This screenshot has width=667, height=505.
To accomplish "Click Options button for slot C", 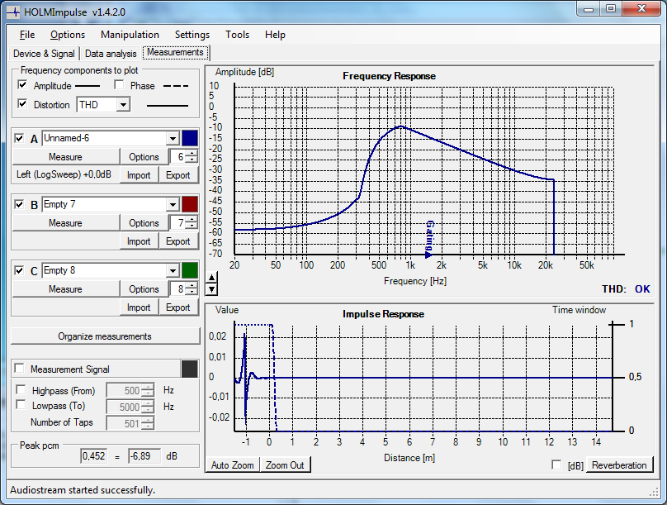I will [x=144, y=288].
